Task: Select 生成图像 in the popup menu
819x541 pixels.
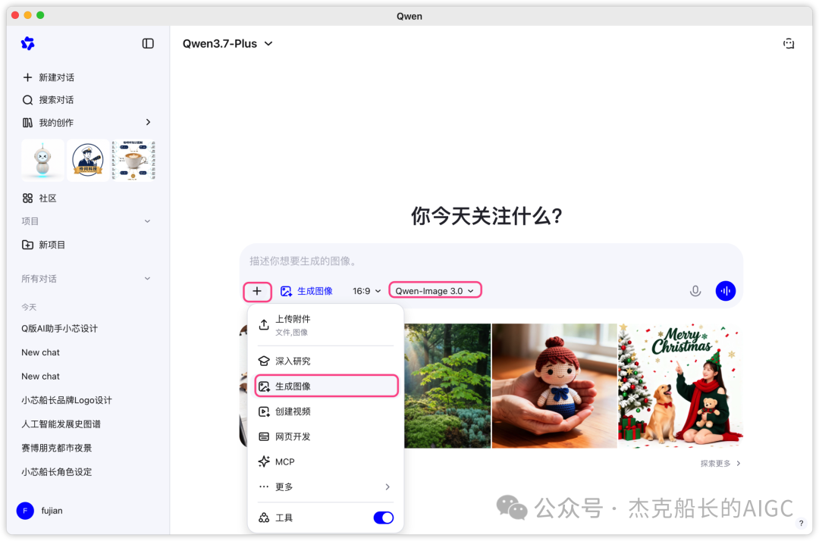Action: tap(326, 386)
